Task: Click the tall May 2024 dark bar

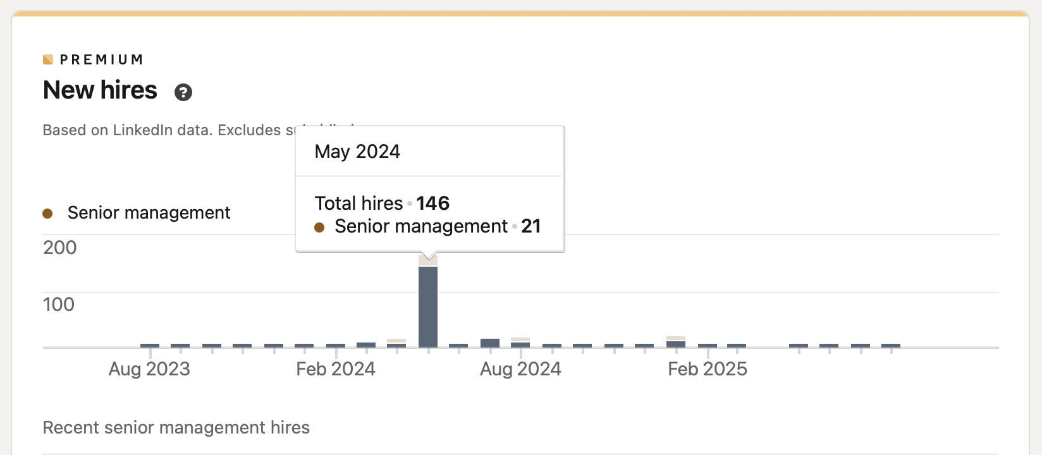Action: [428, 306]
